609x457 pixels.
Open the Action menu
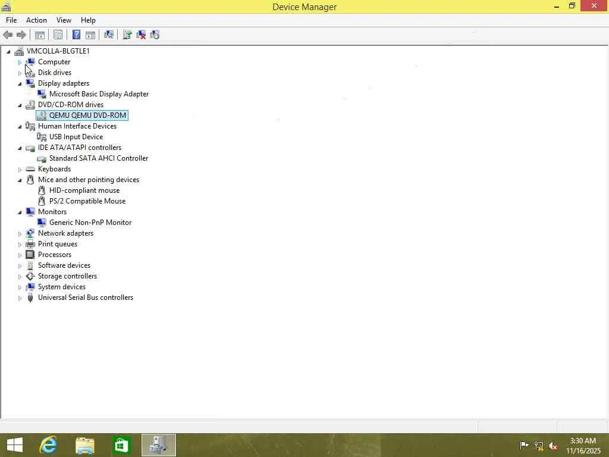tap(36, 20)
